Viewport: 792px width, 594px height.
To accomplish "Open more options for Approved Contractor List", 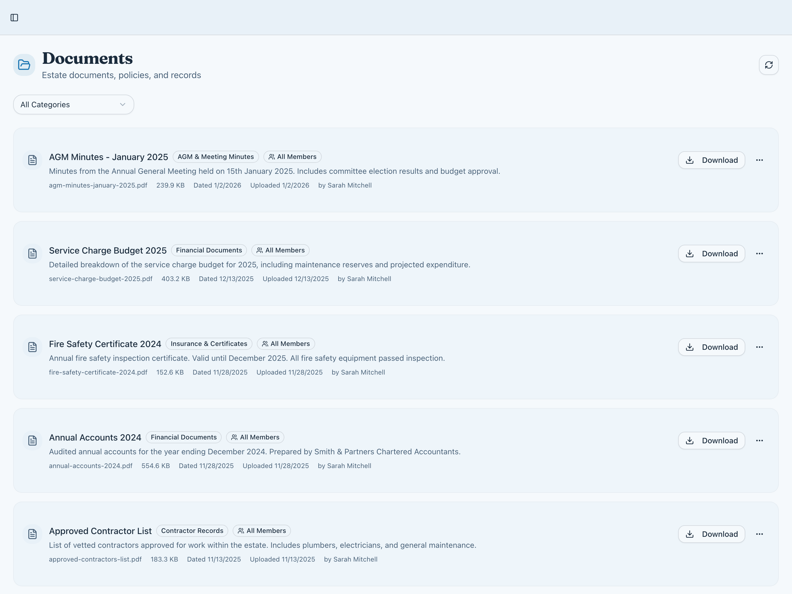I will click(x=759, y=534).
